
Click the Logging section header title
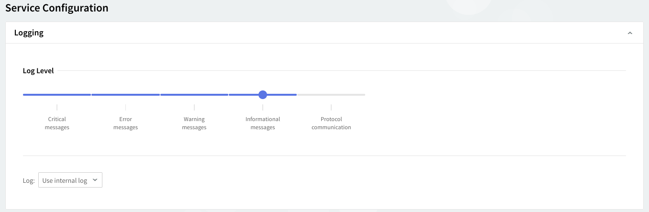pos(29,33)
